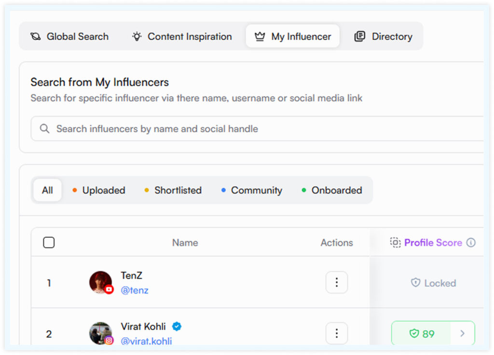This screenshot has height=355, width=494.
Task: Open the @tenz profile link
Action: pos(135,290)
